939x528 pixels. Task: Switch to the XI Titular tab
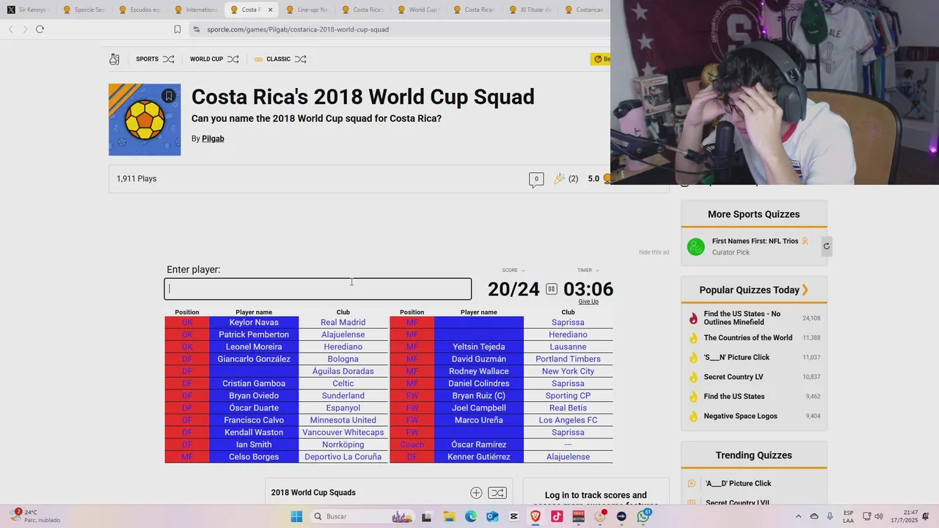pos(530,10)
